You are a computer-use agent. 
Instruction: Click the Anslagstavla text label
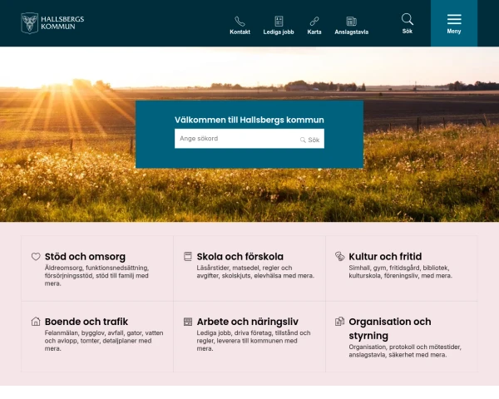(x=351, y=32)
